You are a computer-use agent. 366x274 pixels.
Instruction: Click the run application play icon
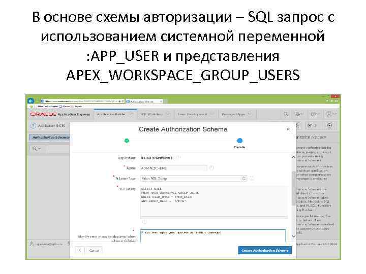tap(329, 126)
